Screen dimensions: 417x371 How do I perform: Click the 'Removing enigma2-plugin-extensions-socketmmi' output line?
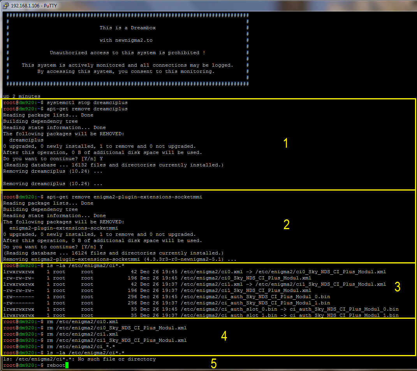(120, 259)
